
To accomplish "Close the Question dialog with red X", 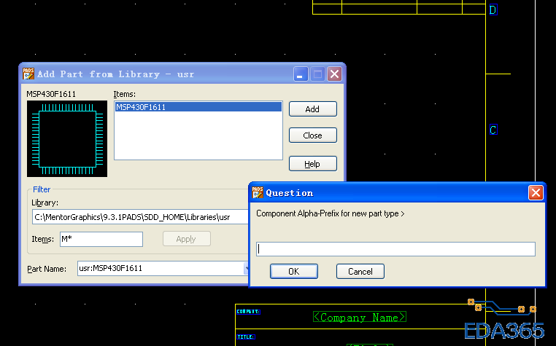I will click(536, 193).
